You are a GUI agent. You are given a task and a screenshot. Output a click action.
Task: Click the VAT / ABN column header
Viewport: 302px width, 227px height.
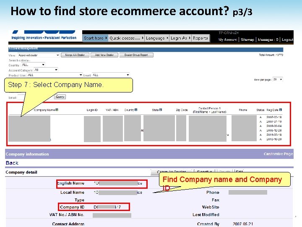pyautogui.click(x=112, y=110)
